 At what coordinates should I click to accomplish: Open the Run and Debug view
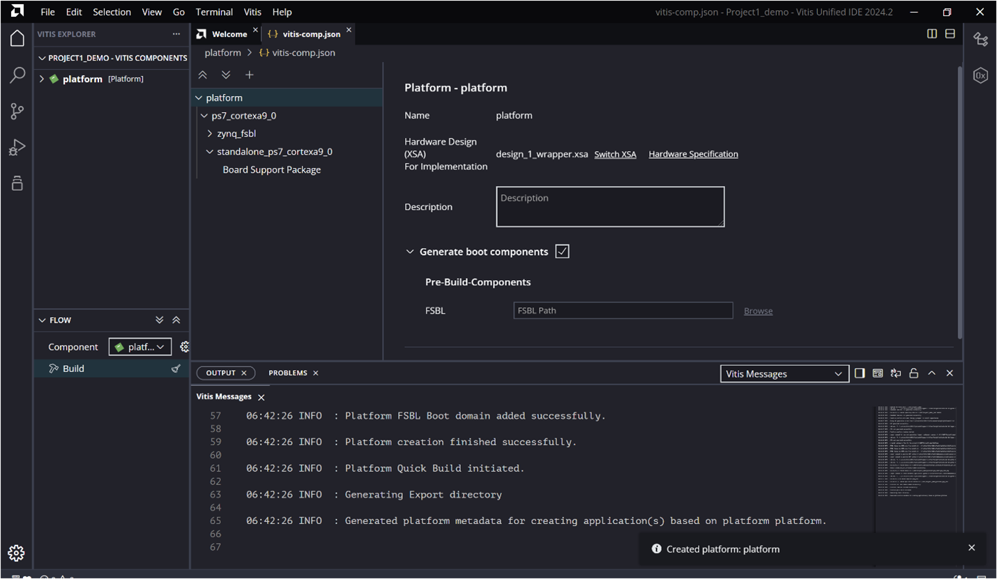click(17, 147)
